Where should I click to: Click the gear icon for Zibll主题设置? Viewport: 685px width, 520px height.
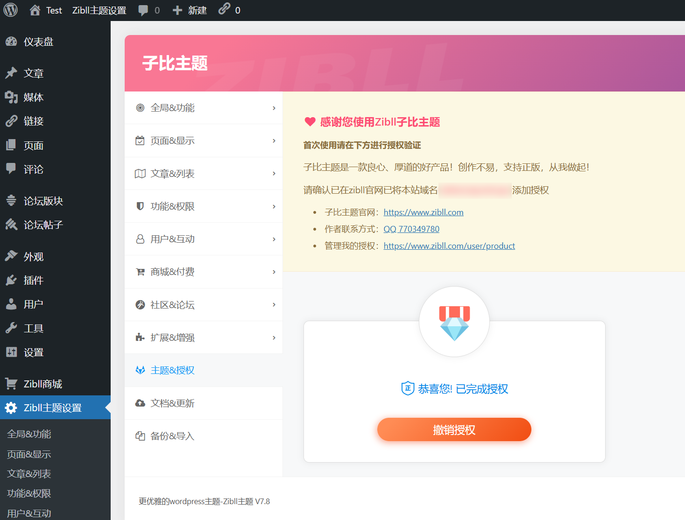tap(11, 407)
